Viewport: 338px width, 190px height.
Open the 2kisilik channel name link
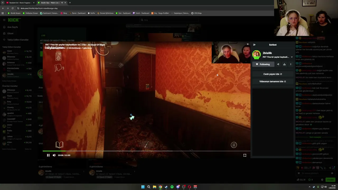point(267,53)
